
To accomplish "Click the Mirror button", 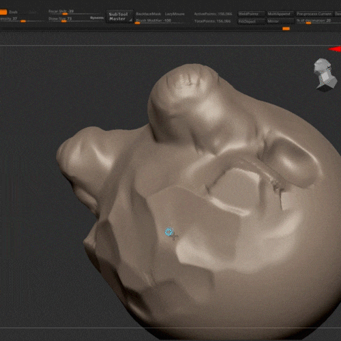I will pos(280,21).
